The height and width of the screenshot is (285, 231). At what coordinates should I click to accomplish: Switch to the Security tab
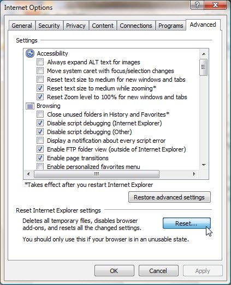pyautogui.click(x=49, y=26)
